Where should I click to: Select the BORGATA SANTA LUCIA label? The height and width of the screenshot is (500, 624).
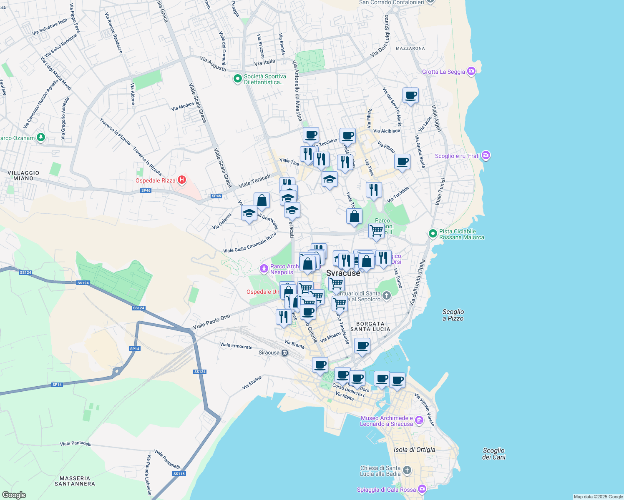(370, 326)
